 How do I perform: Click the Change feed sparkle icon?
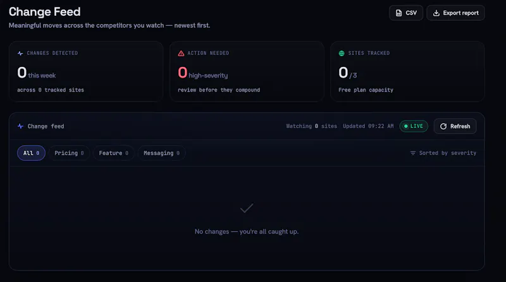click(x=20, y=126)
